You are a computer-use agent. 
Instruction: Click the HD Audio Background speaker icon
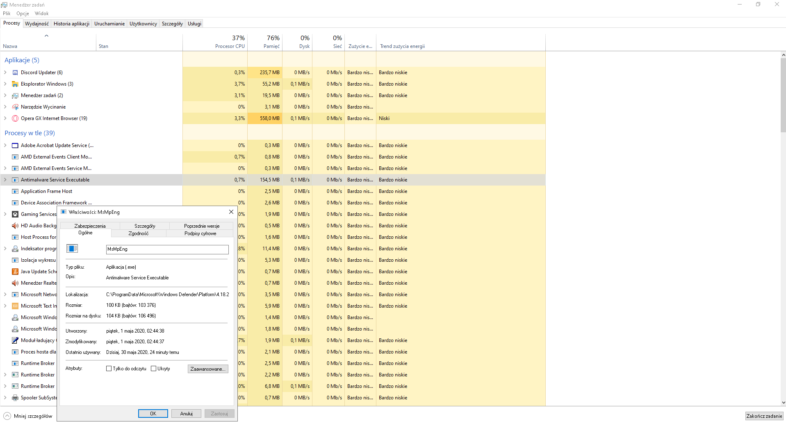click(15, 226)
